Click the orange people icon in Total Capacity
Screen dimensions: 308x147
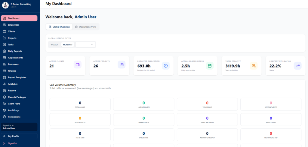click(x=254, y=66)
